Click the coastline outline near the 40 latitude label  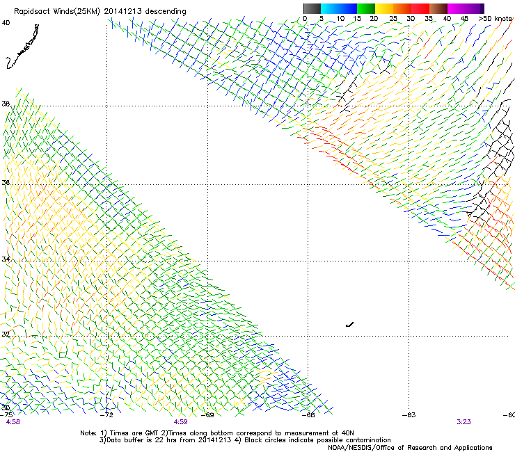(22, 47)
